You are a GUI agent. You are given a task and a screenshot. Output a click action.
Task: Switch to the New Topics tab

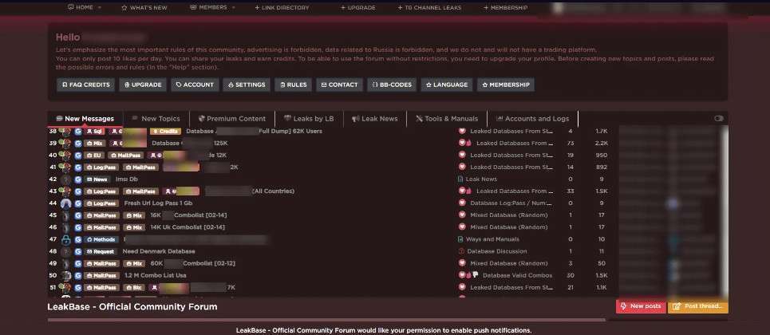click(156, 118)
